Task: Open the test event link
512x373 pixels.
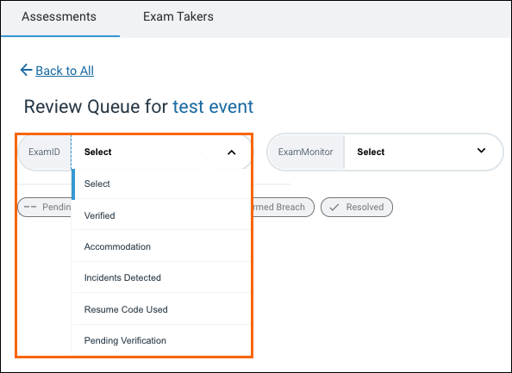Action: [x=213, y=106]
